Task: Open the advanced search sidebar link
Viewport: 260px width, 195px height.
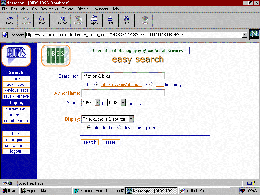Action: [16, 84]
